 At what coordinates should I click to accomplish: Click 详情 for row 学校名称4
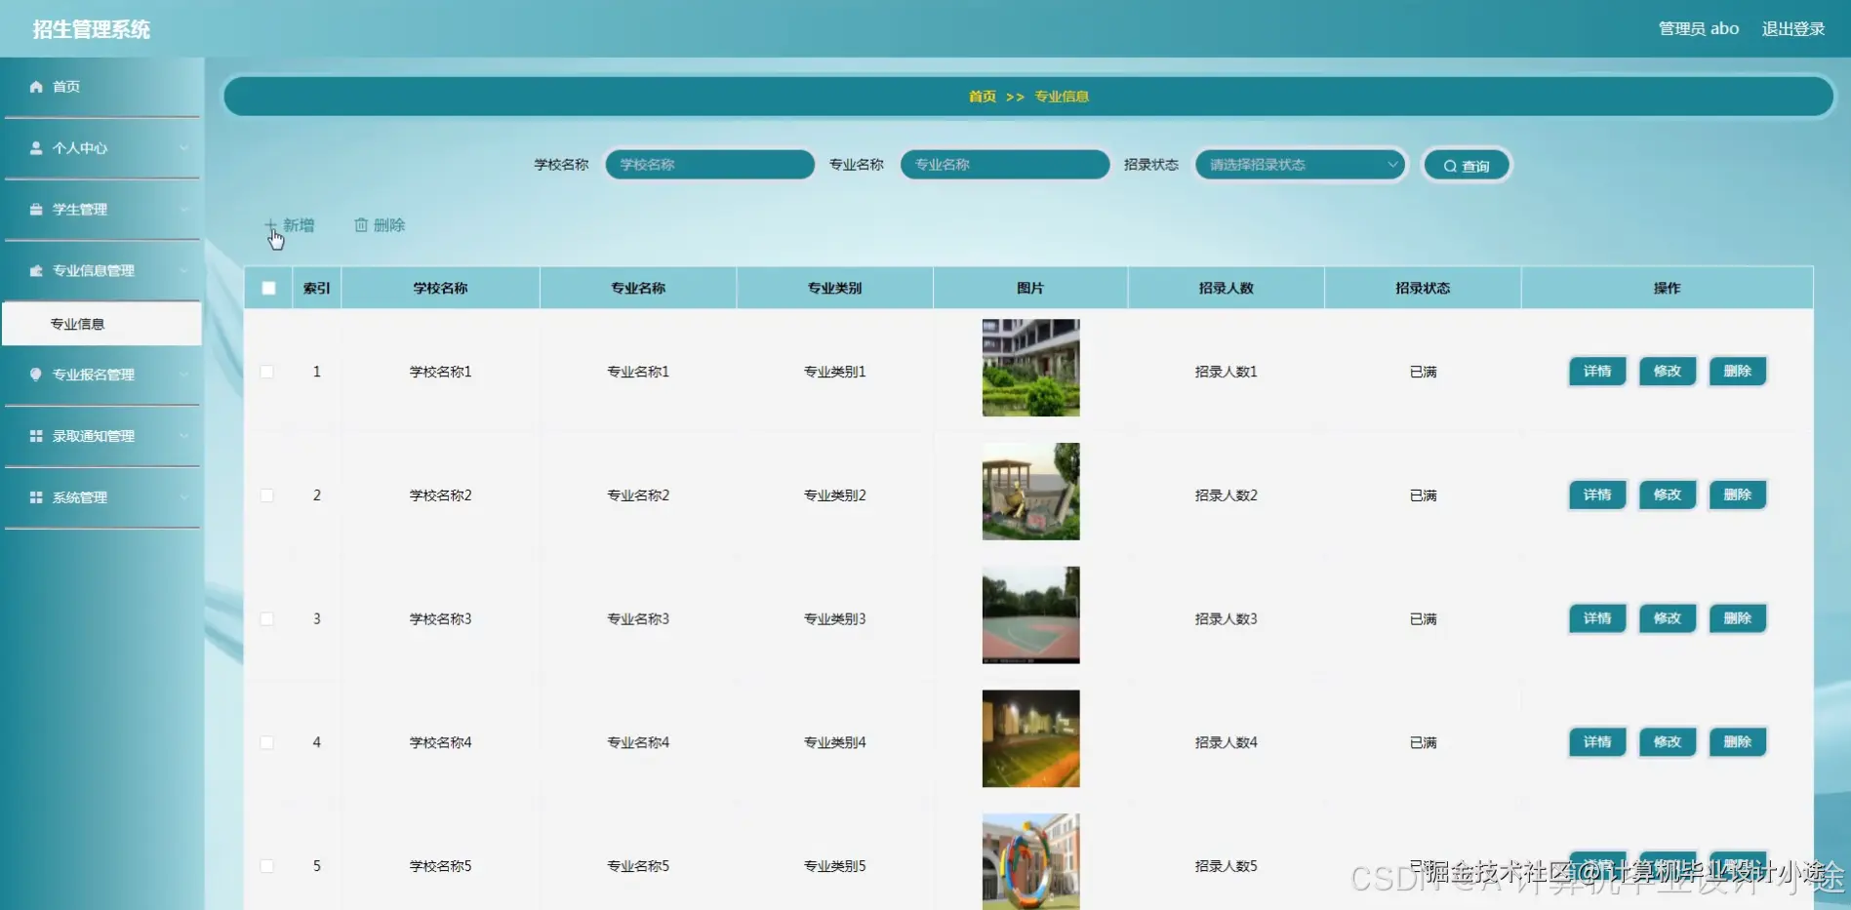point(1597,742)
